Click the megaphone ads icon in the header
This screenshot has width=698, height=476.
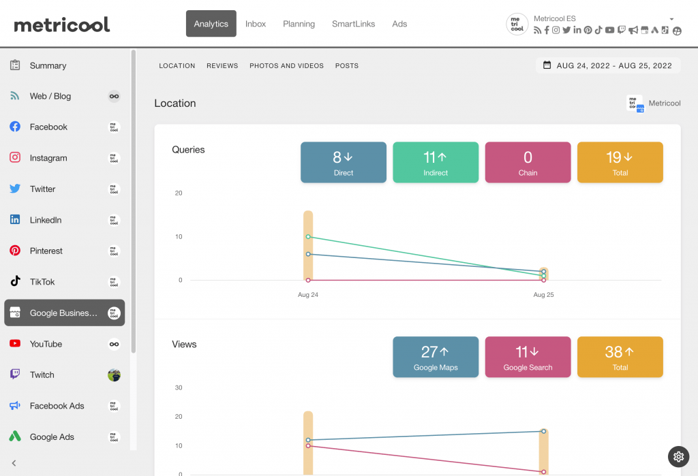click(633, 30)
